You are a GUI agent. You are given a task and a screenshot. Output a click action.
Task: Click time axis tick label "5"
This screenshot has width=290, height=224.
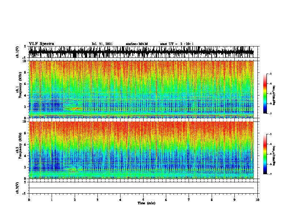coord(143,200)
